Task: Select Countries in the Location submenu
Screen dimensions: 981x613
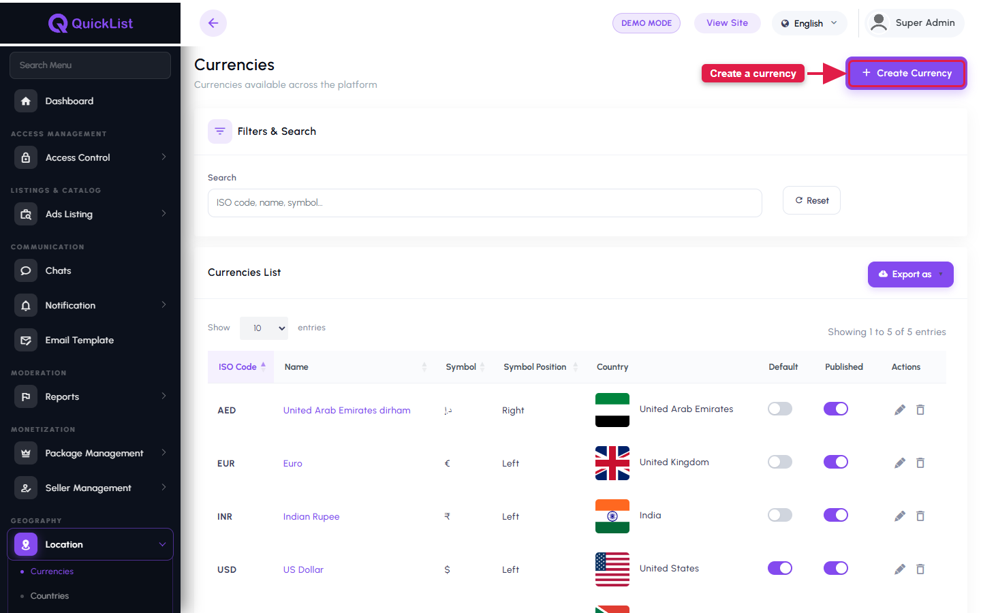Action: pos(50,596)
